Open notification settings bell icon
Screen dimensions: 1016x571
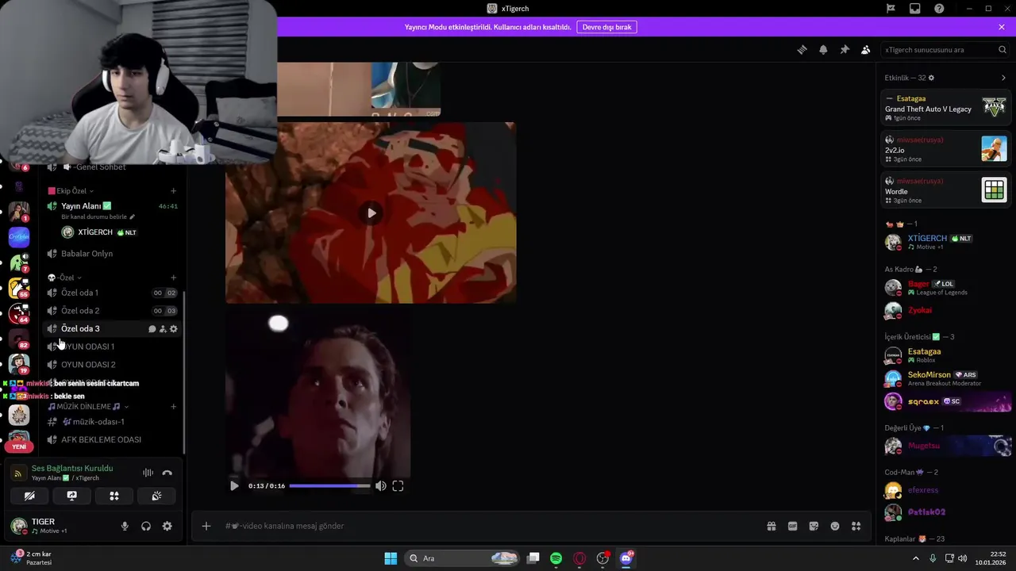coord(823,50)
